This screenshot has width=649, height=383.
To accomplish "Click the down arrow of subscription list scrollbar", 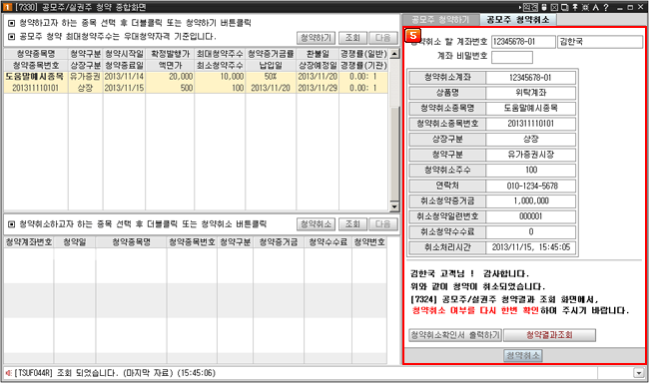I will point(394,206).
